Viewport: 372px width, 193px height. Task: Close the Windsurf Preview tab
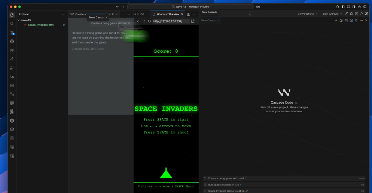182,14
